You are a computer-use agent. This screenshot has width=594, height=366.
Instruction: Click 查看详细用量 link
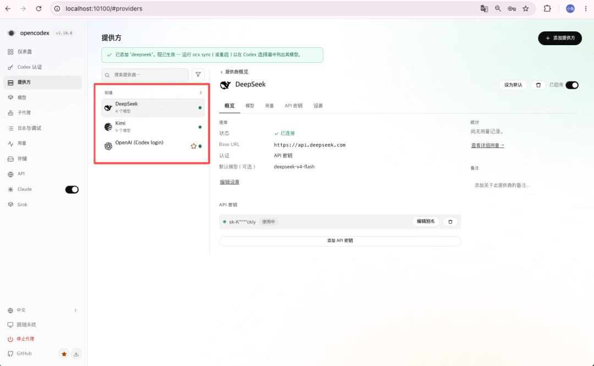487,145
